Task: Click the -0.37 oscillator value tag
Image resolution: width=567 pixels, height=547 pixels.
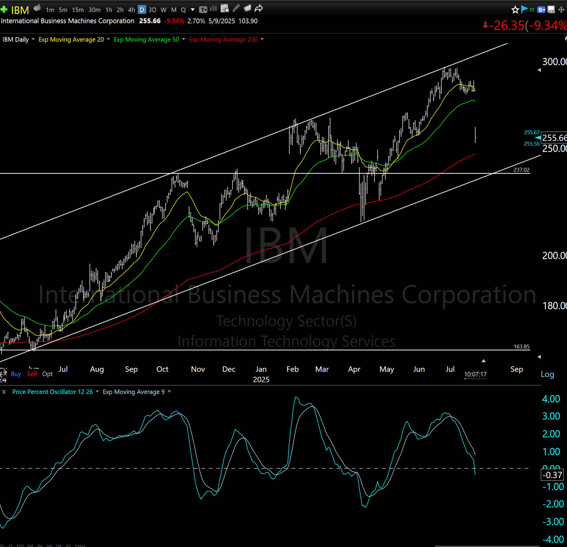Action: (x=552, y=475)
